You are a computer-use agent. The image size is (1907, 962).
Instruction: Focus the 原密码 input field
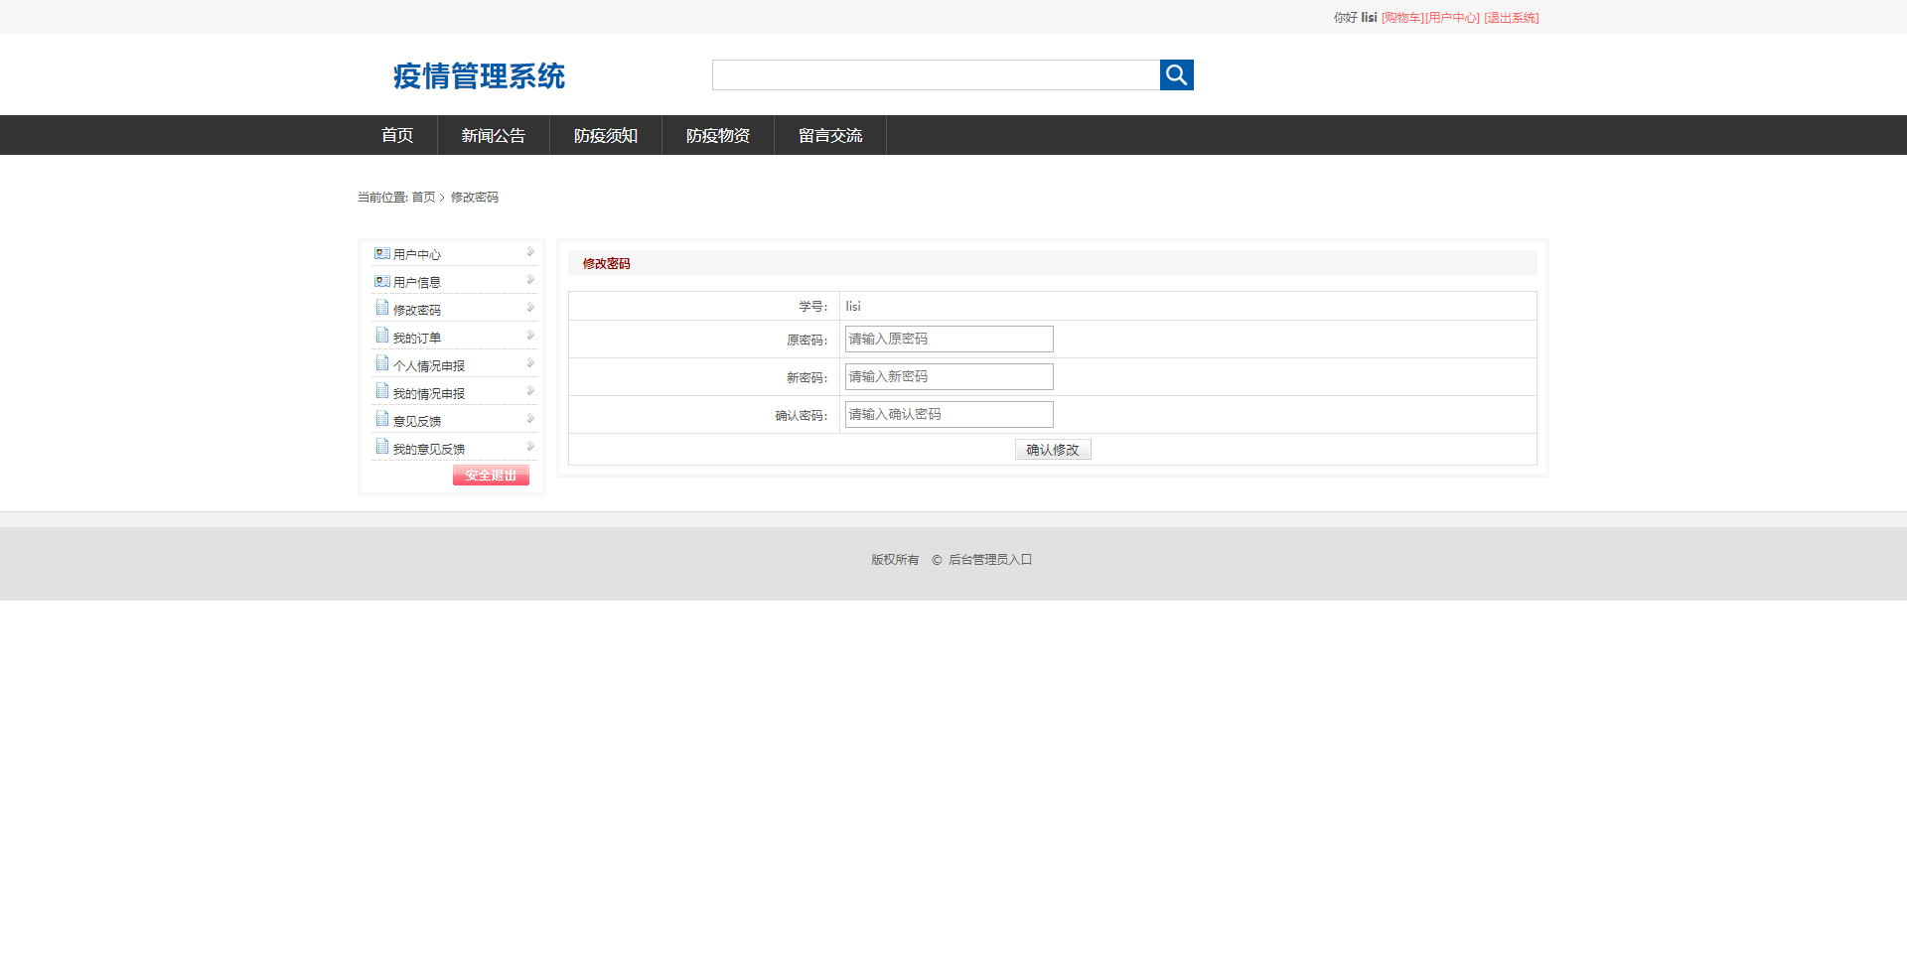click(x=949, y=339)
